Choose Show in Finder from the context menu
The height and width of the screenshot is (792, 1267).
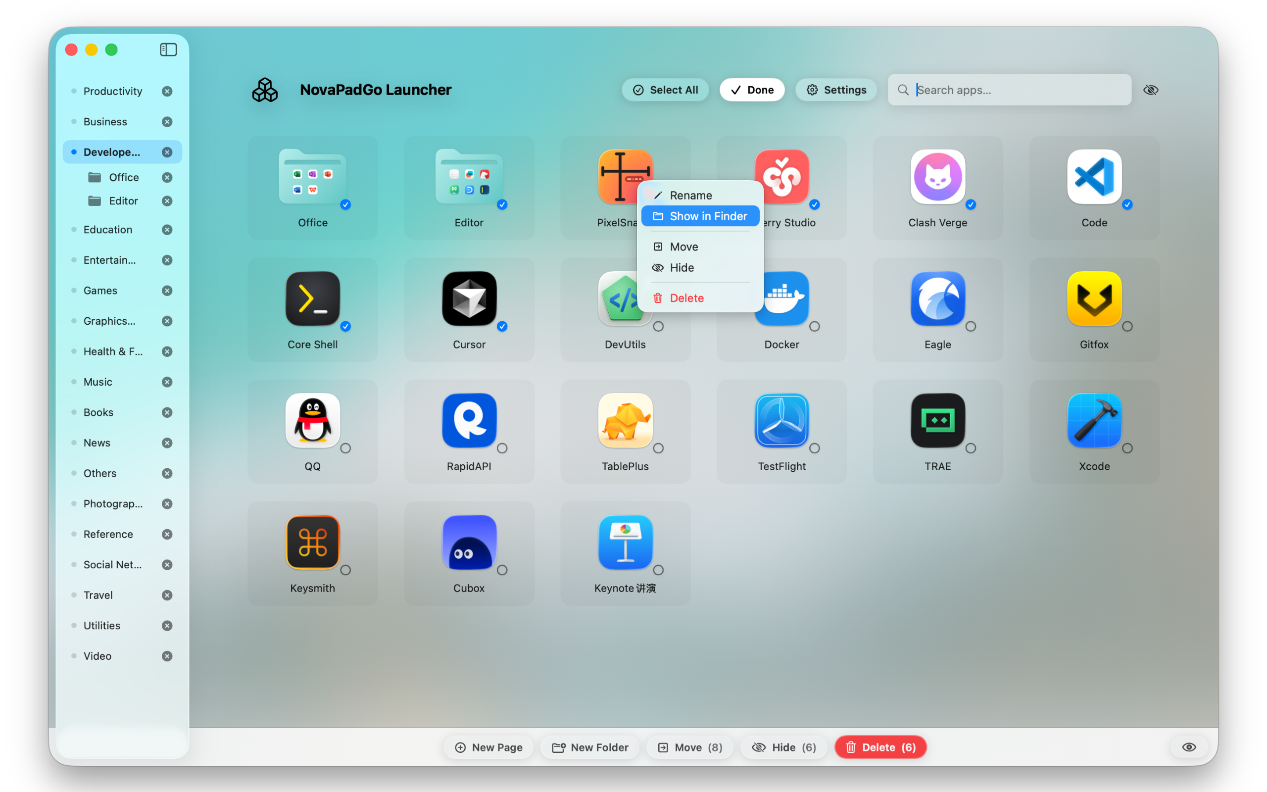pos(700,216)
